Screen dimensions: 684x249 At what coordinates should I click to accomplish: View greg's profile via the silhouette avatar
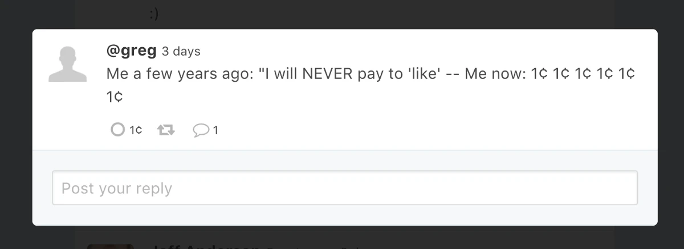(68, 64)
